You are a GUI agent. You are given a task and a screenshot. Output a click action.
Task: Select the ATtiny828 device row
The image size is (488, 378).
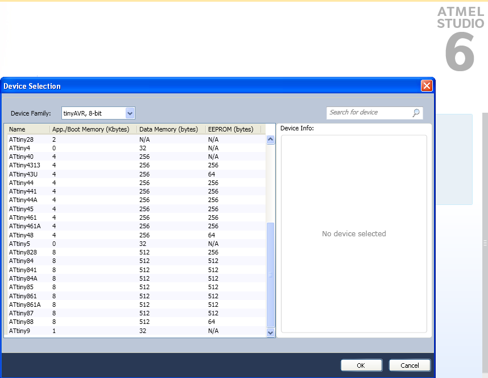pos(137,252)
